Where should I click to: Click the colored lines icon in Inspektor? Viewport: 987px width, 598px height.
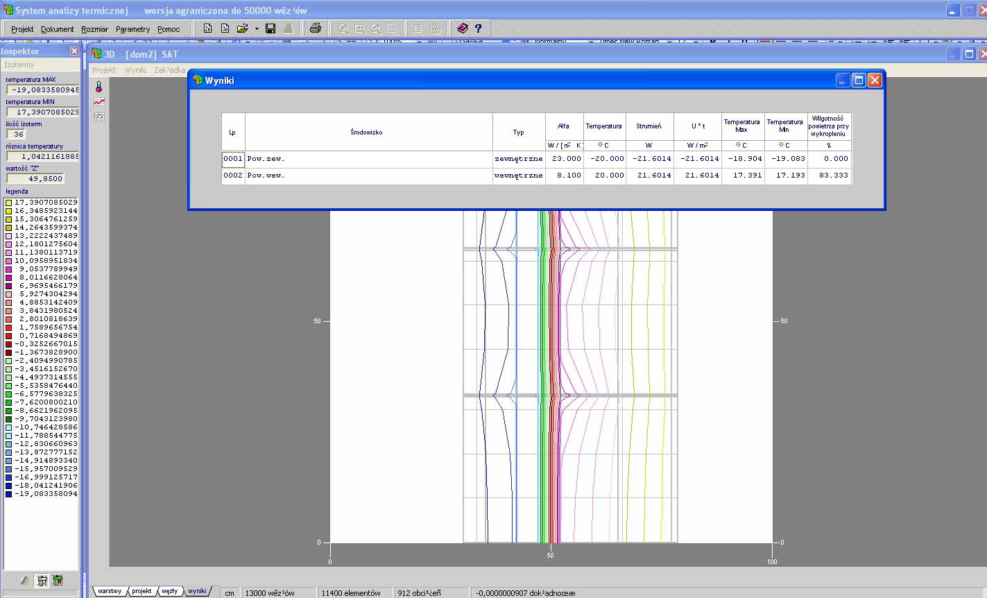(24, 581)
